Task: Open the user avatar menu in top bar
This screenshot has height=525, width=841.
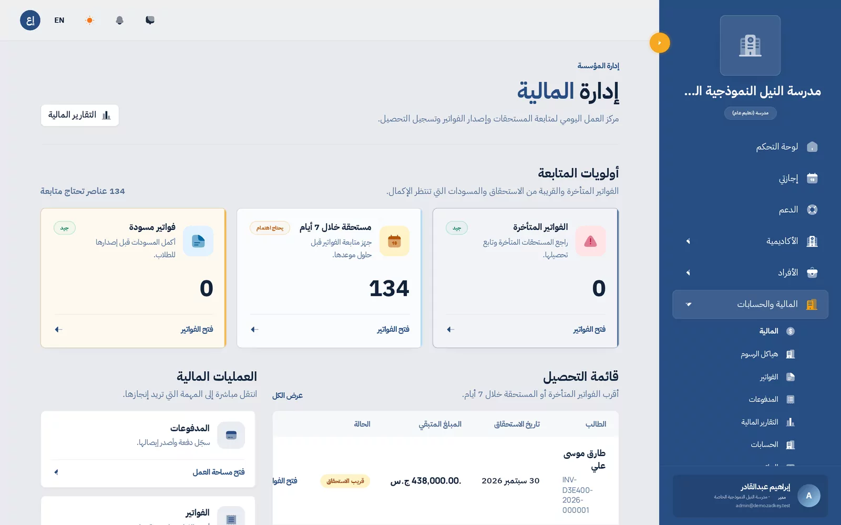Action: pos(30,20)
